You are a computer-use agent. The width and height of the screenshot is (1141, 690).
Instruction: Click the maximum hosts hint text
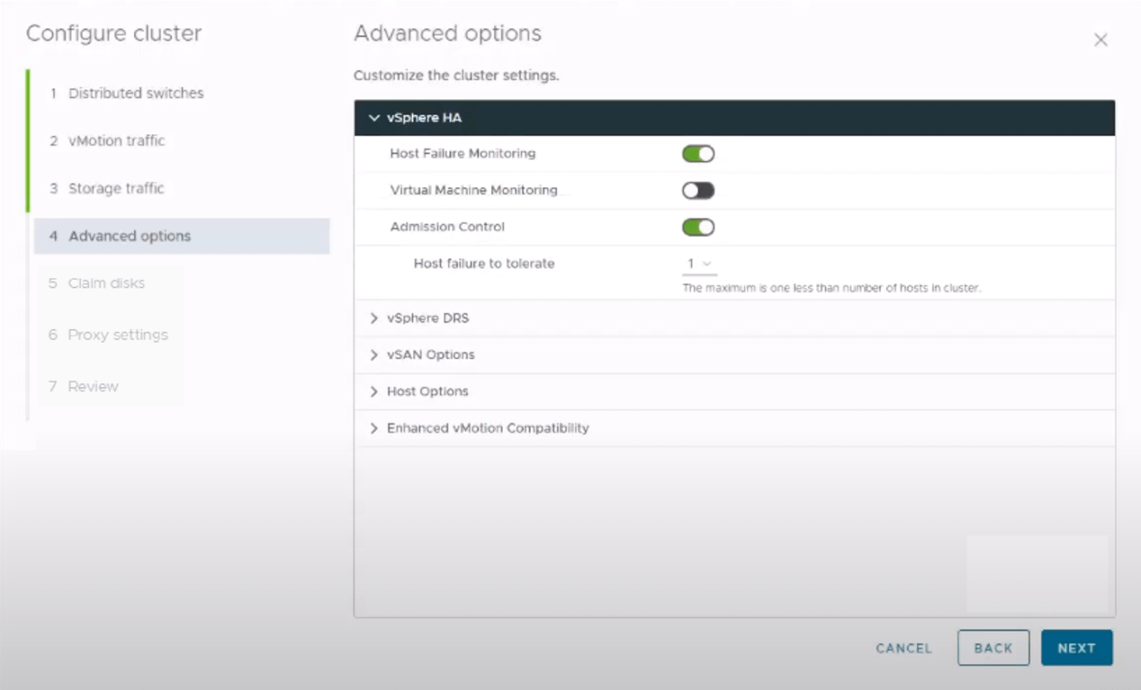click(831, 288)
